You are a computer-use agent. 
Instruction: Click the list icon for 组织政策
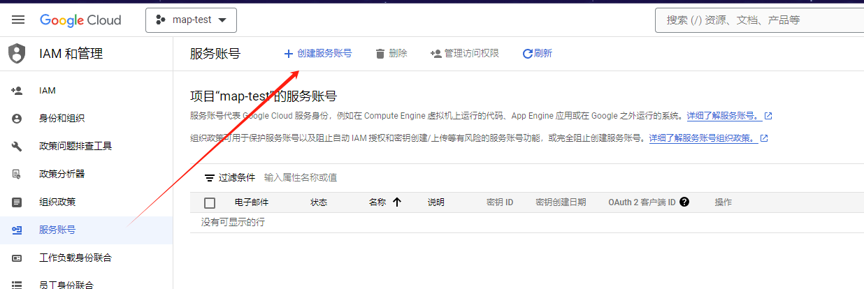[x=17, y=202]
